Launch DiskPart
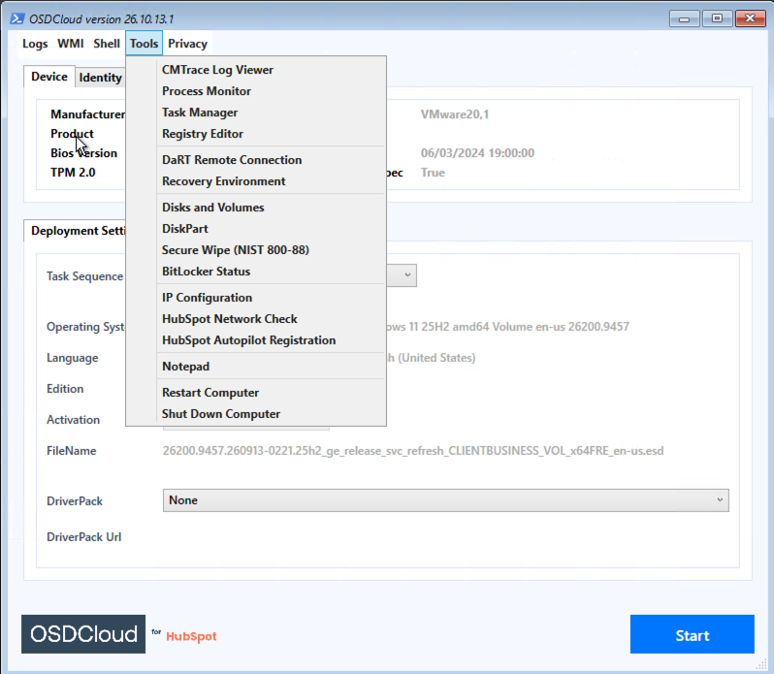Screen dimensions: 774x674 click(271, 229)
